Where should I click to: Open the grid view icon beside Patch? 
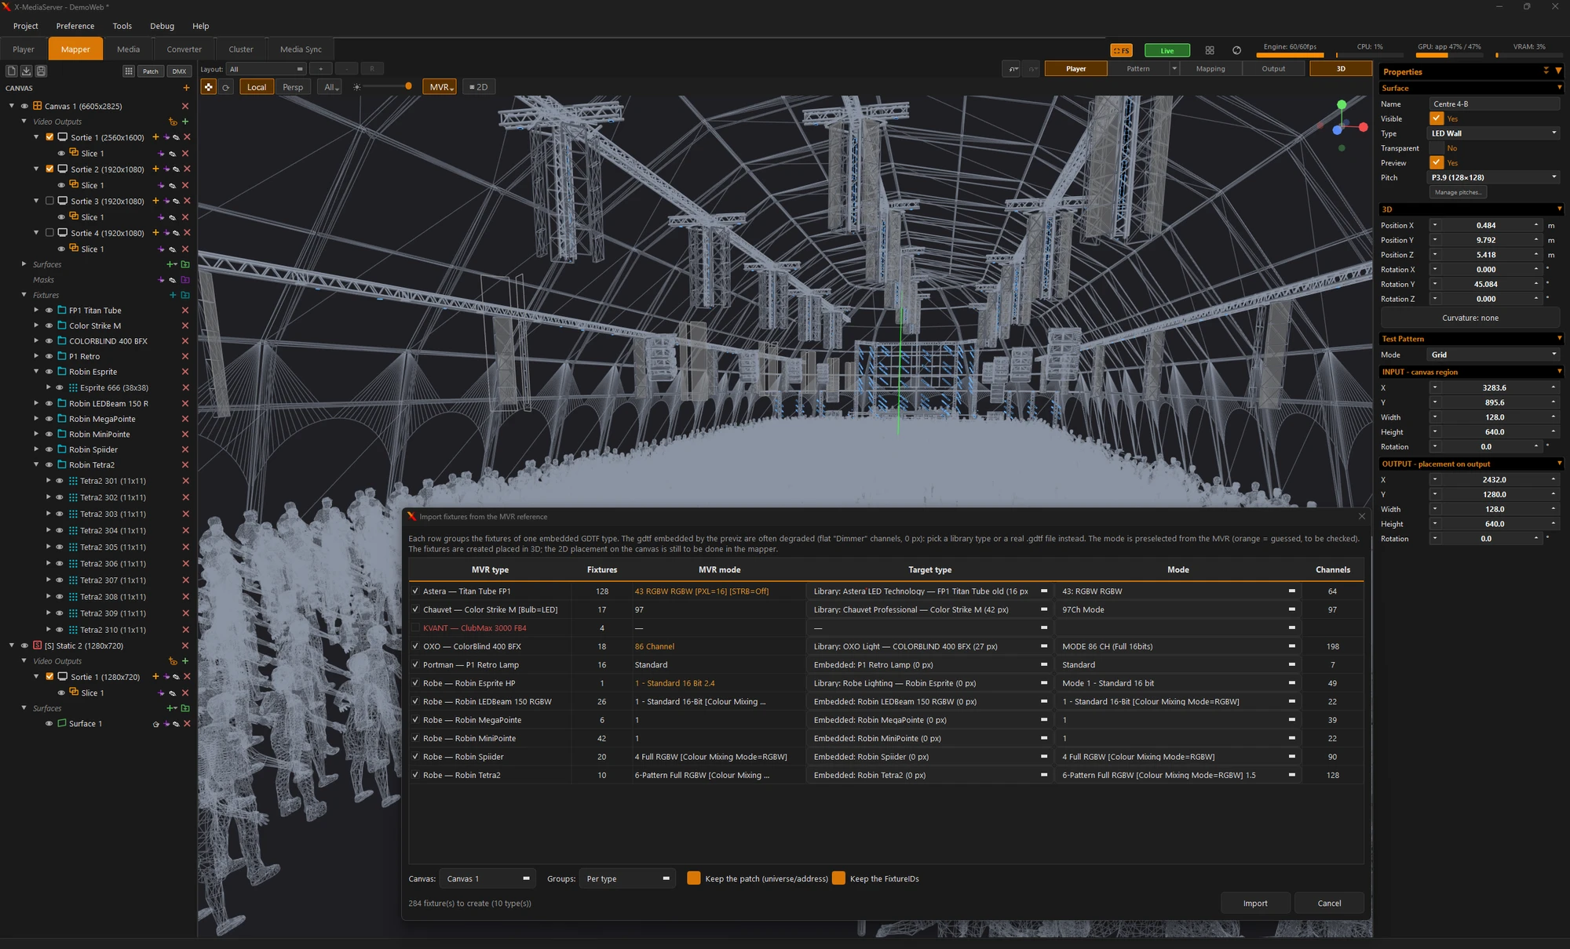tap(129, 71)
